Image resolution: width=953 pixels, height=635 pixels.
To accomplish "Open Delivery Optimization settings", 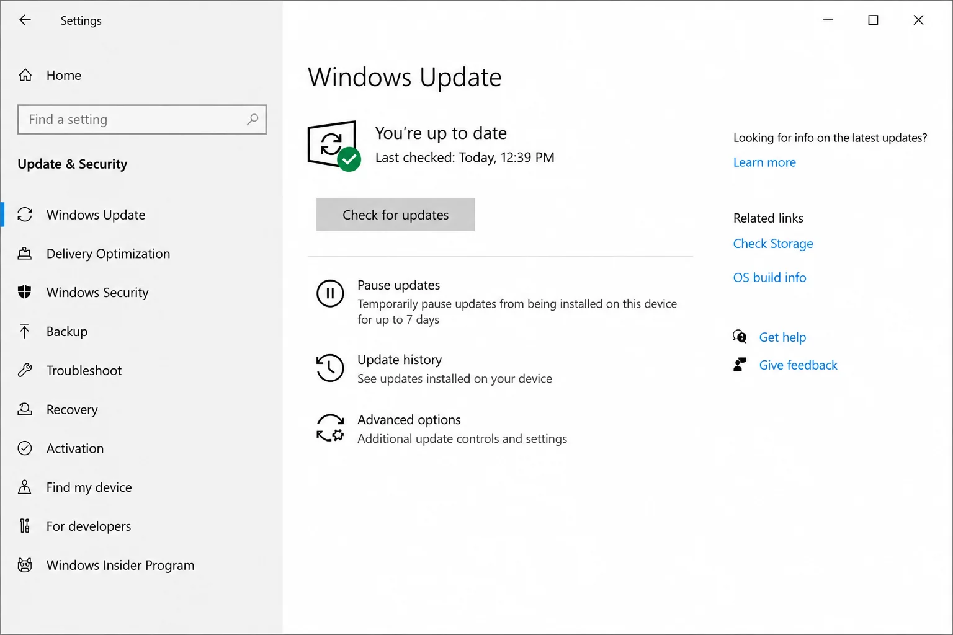I will pos(109,254).
